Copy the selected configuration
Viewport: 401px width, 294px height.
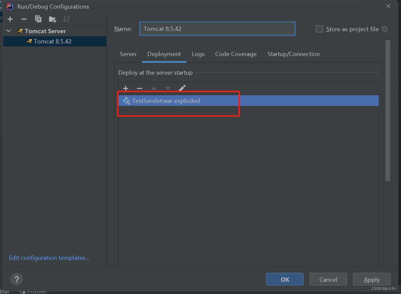pos(38,19)
